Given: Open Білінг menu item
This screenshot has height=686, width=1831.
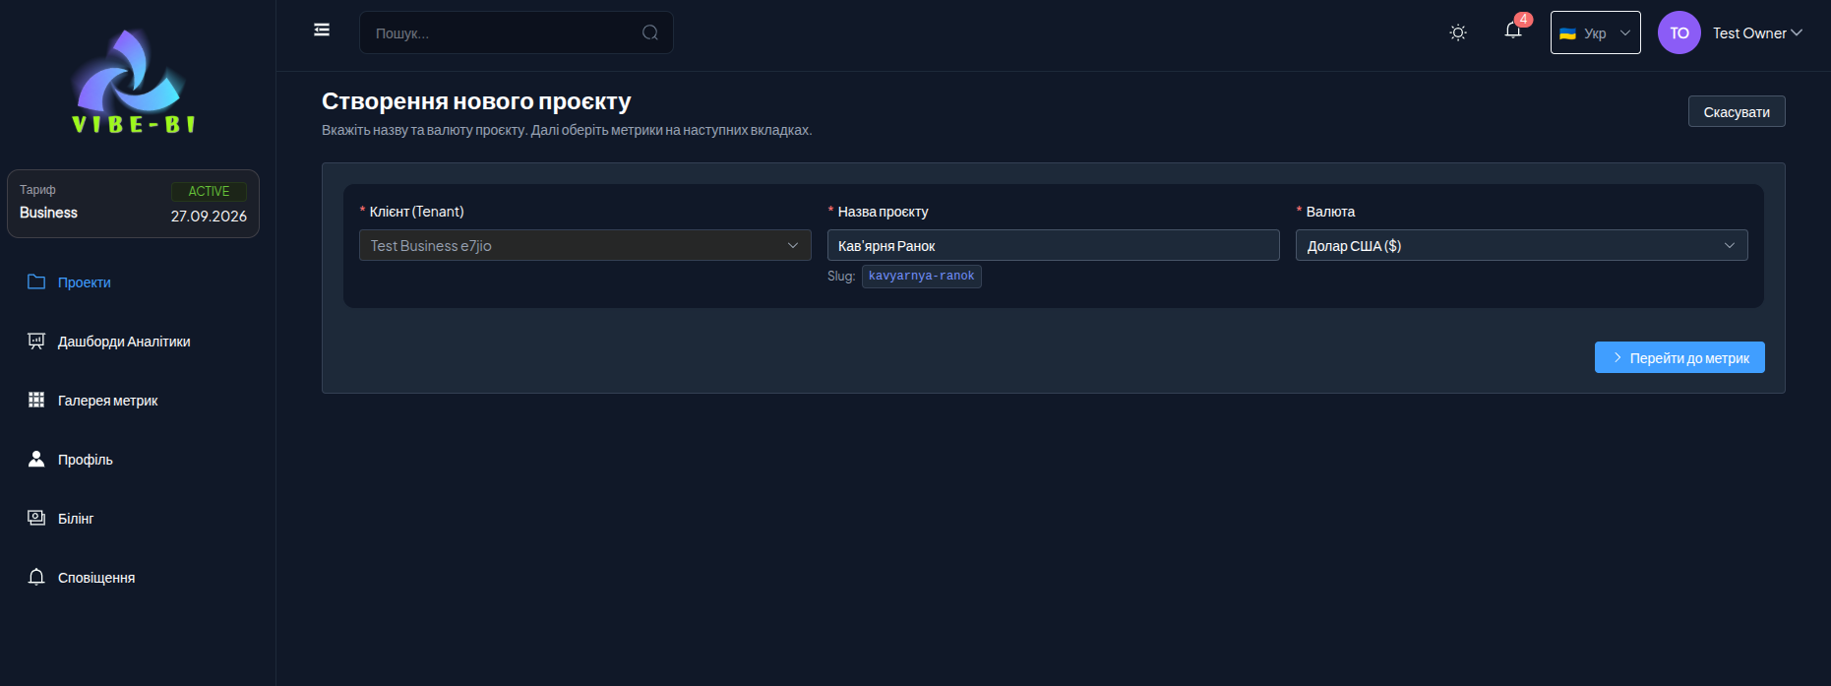Looking at the screenshot, I should point(76,519).
